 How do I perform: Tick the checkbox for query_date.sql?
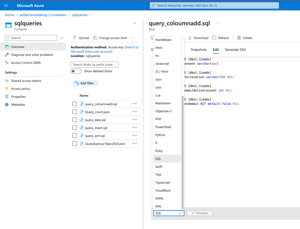(74, 120)
